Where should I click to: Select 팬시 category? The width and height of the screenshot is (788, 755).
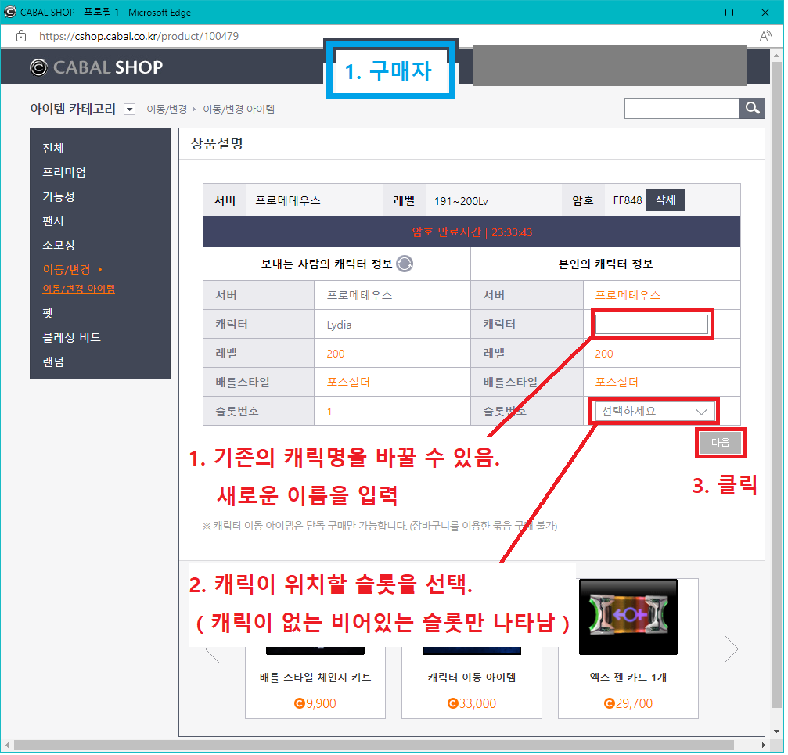[x=53, y=221]
